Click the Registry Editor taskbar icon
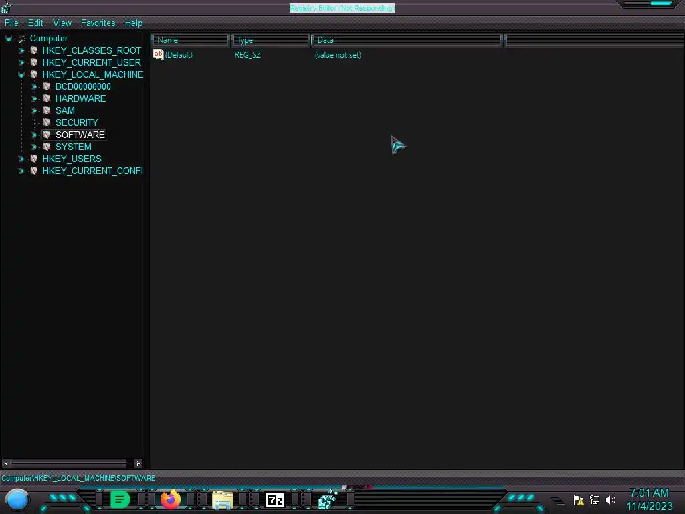This screenshot has height=514, width=685. [x=328, y=499]
